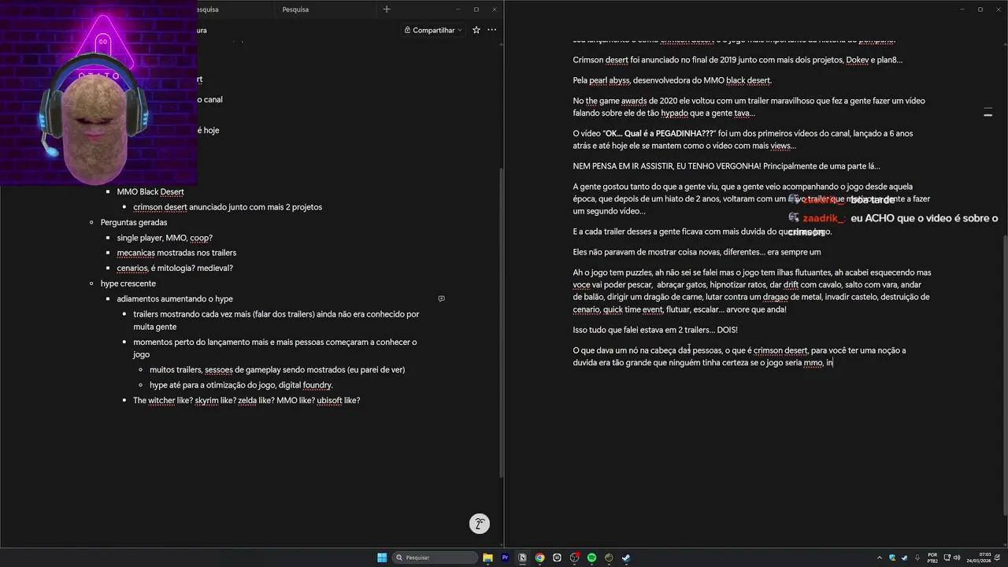Open the Windows Start menu
Screen dimensions: 1008x567
coord(382,558)
